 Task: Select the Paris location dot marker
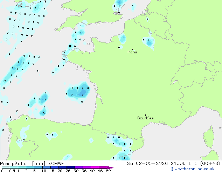point(132,49)
